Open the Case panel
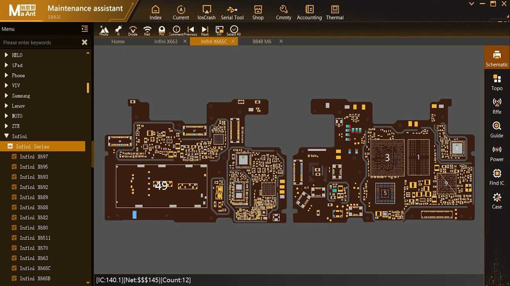The width and height of the screenshot is (510, 286). tap(497, 201)
